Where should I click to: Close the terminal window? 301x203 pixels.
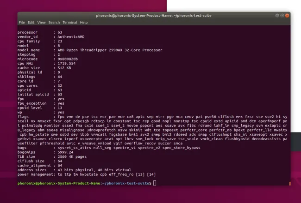click(287, 16)
